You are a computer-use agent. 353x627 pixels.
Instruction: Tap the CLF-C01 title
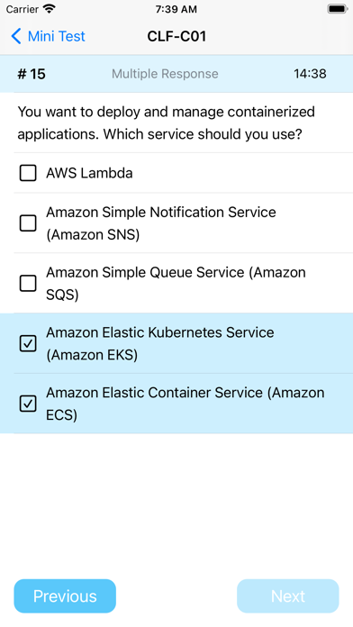[x=176, y=36]
